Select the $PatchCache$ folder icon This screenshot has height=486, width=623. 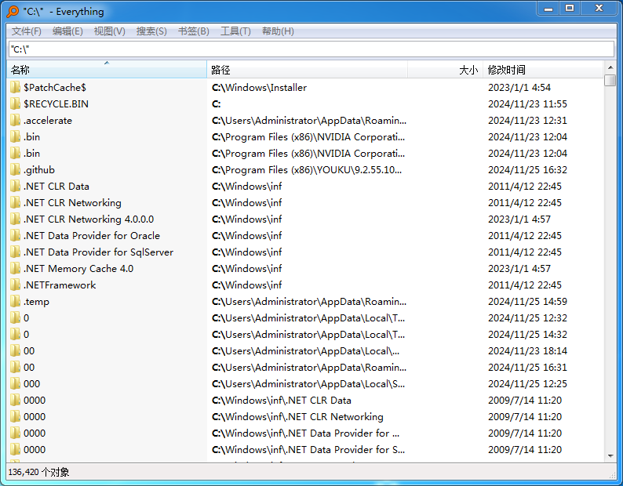[x=15, y=88]
